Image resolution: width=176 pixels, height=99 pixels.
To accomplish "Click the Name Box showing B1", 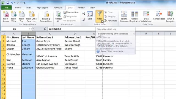I will [x=15, y=29].
